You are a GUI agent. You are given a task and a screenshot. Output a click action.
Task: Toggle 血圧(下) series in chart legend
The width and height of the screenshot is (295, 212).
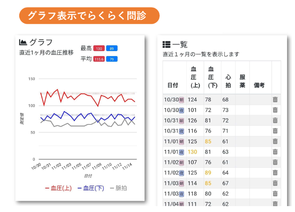[x=91, y=189]
